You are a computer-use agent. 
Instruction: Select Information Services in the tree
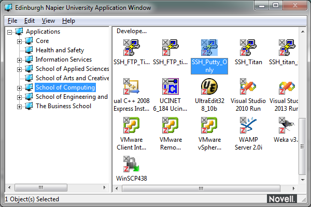[63, 60]
